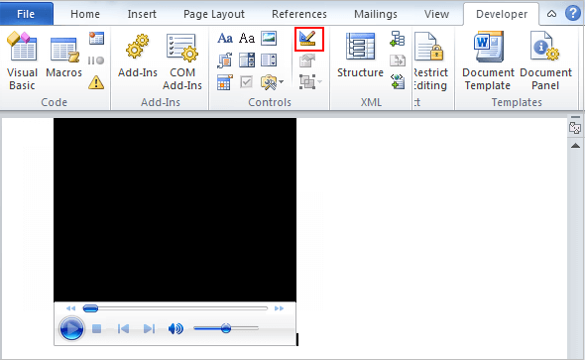Switch to the View tab
The image size is (585, 360).
point(436,14)
